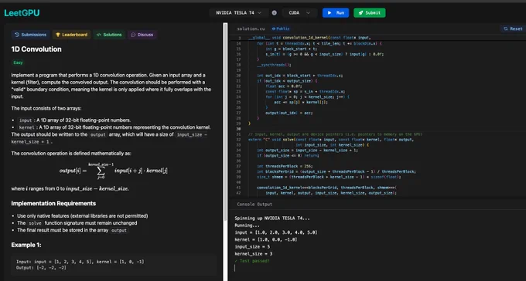Click the 'kernel' code chip in the bullet list

(27, 127)
